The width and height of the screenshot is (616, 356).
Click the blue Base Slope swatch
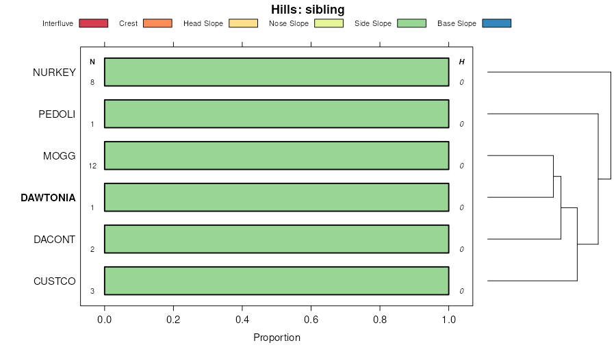coord(496,23)
